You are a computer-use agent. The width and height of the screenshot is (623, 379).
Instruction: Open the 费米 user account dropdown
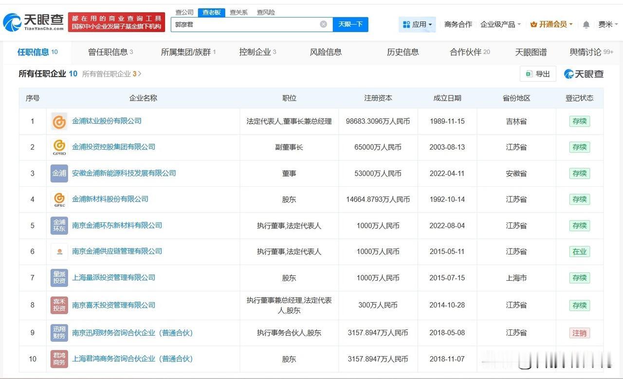(608, 24)
